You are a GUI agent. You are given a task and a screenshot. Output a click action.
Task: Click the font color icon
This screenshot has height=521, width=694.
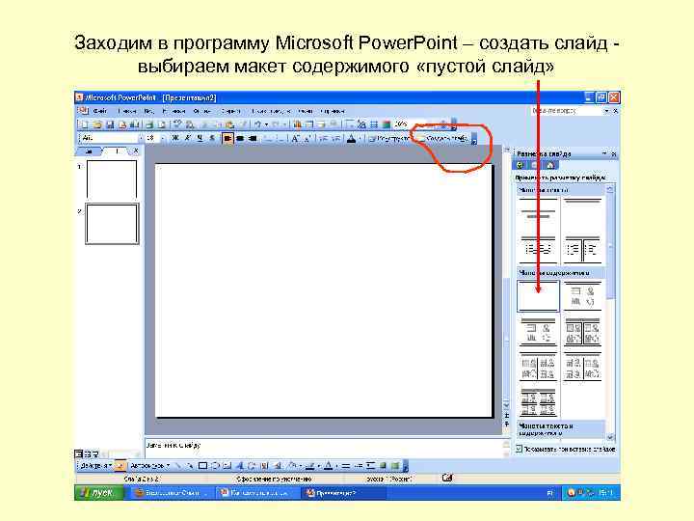coord(351,138)
